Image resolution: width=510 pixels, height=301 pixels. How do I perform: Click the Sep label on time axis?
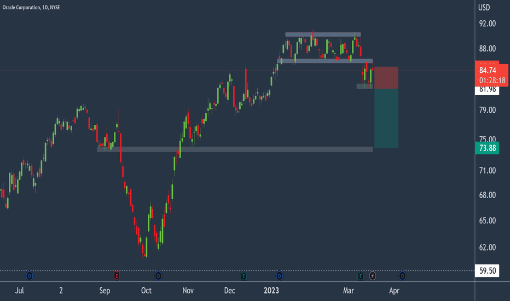point(105,291)
